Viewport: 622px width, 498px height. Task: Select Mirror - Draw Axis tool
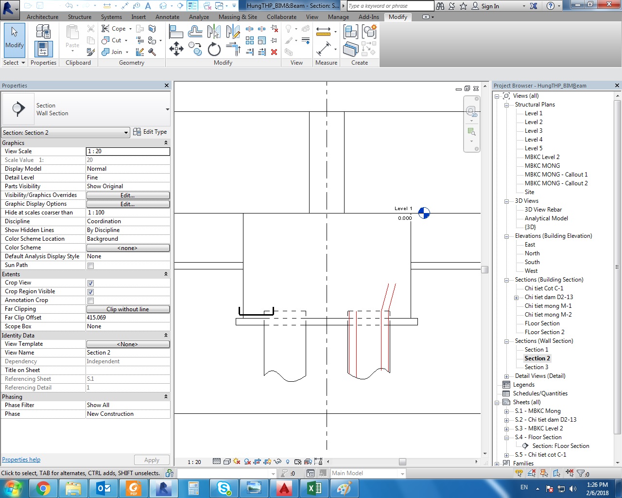point(233,31)
